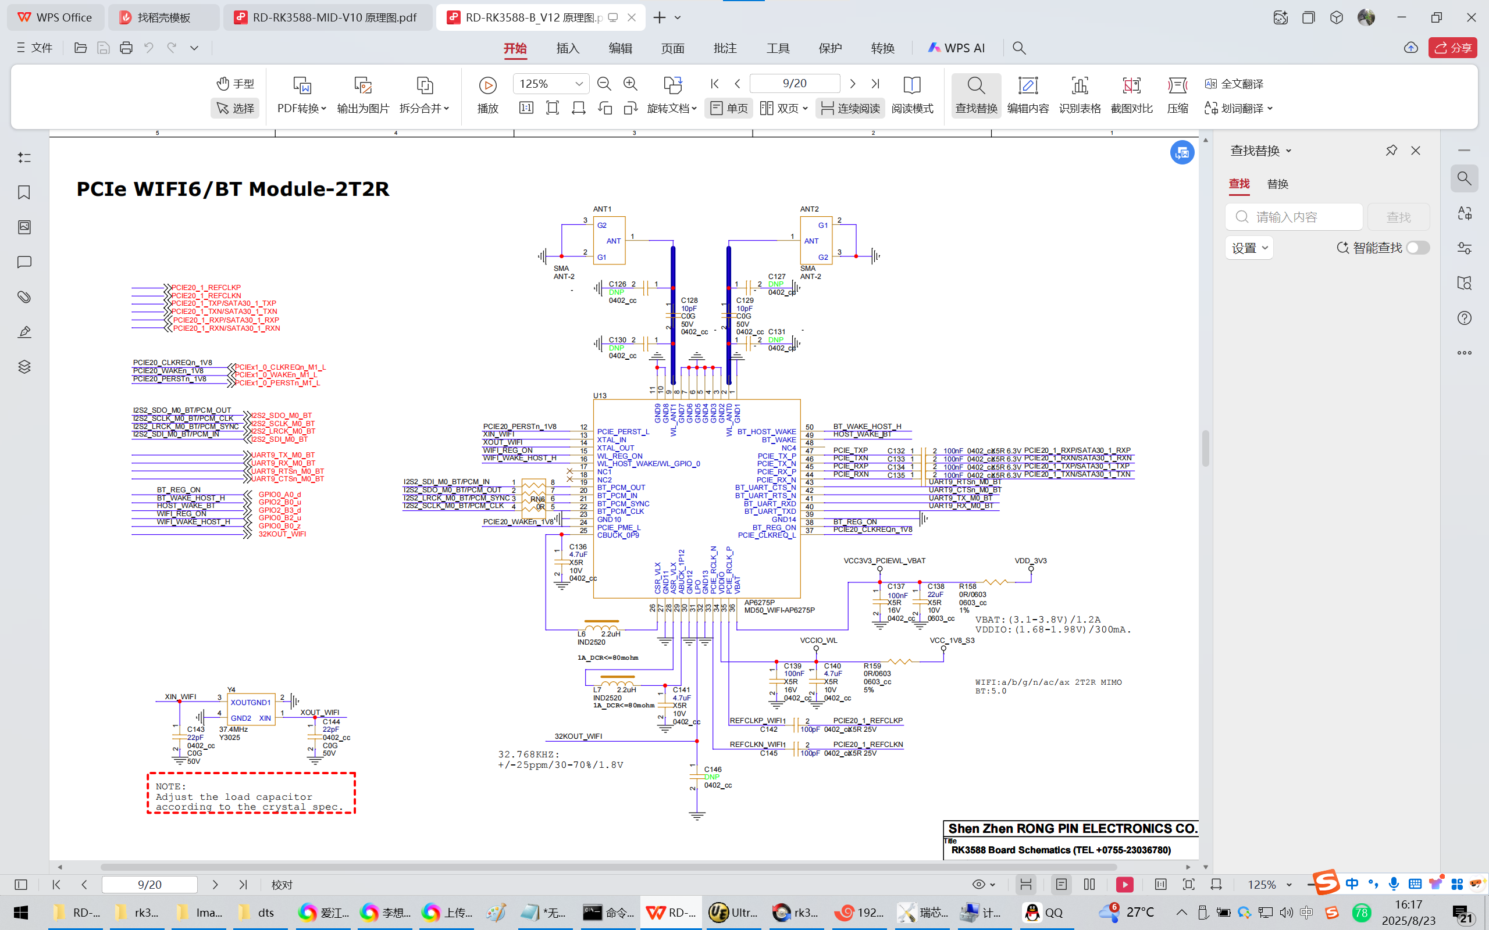Screen dimensions: 1489x930
Task: Open the zoom level 125% dropdown
Action: [579, 84]
